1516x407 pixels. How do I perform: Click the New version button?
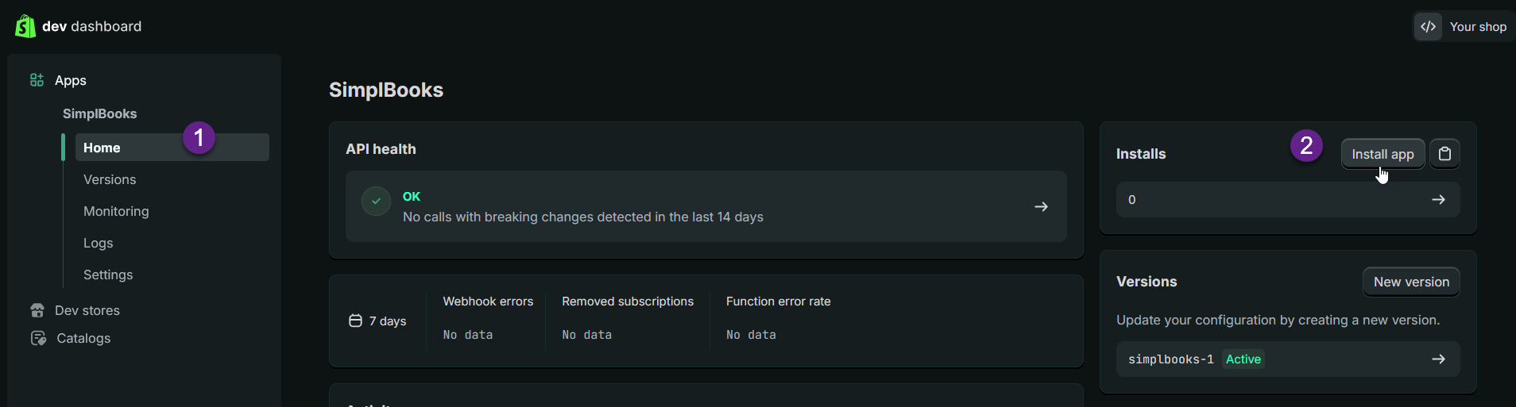1411,282
